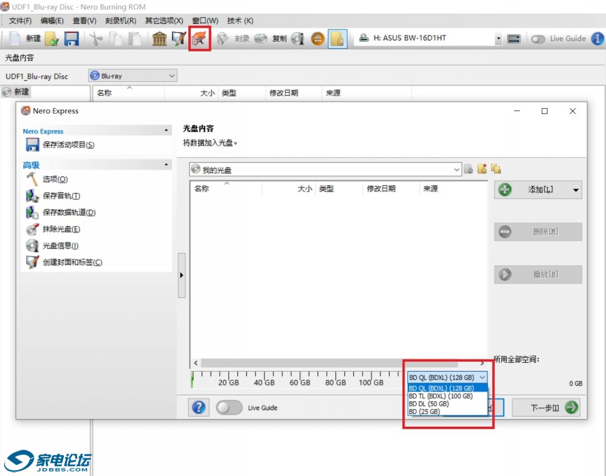Screen dimensions: 606x476
Task: Click the blue help question mark icon
Action: pyautogui.click(x=198, y=407)
